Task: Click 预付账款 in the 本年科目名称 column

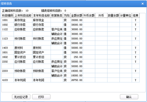Action: coord(38,39)
